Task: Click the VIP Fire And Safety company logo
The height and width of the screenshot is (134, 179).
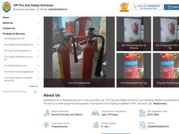Action: [7, 7]
